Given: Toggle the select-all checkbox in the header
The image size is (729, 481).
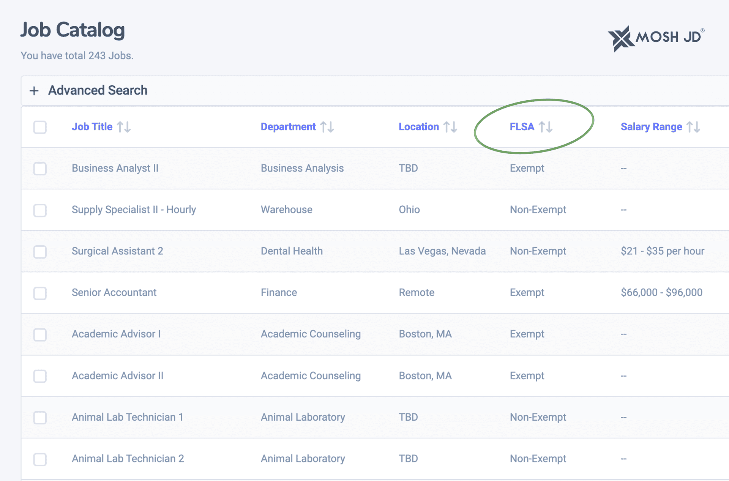Looking at the screenshot, I should click(40, 127).
